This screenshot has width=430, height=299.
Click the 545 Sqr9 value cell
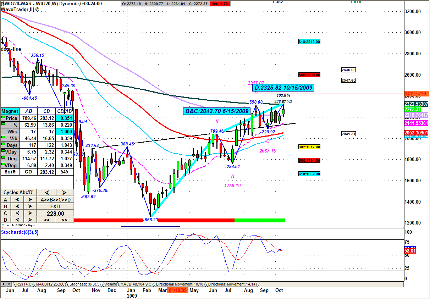(65, 172)
